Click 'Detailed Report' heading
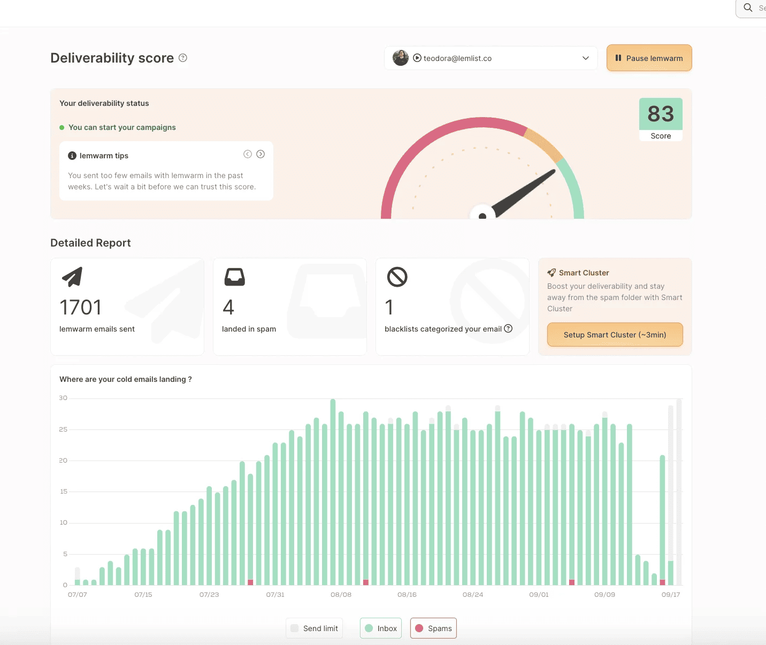This screenshot has height=645, width=766. (90, 243)
